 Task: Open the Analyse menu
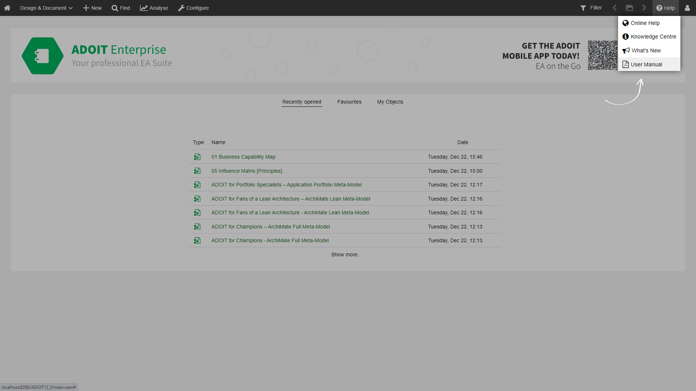coord(154,8)
